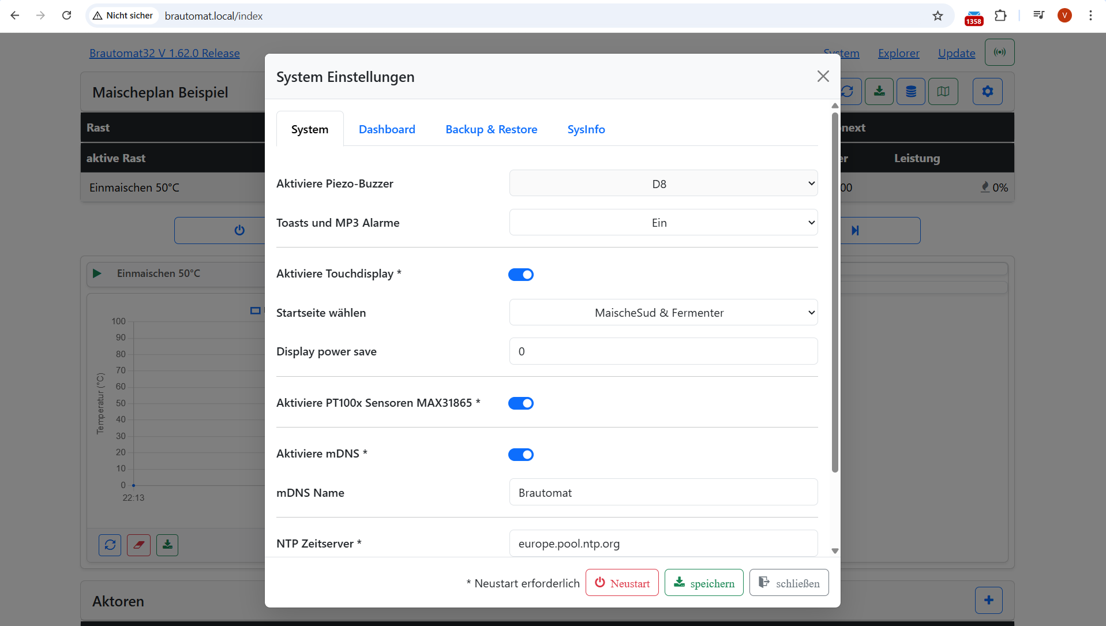The image size is (1106, 626).
Task: Click the red Neustart button
Action: coord(622,583)
